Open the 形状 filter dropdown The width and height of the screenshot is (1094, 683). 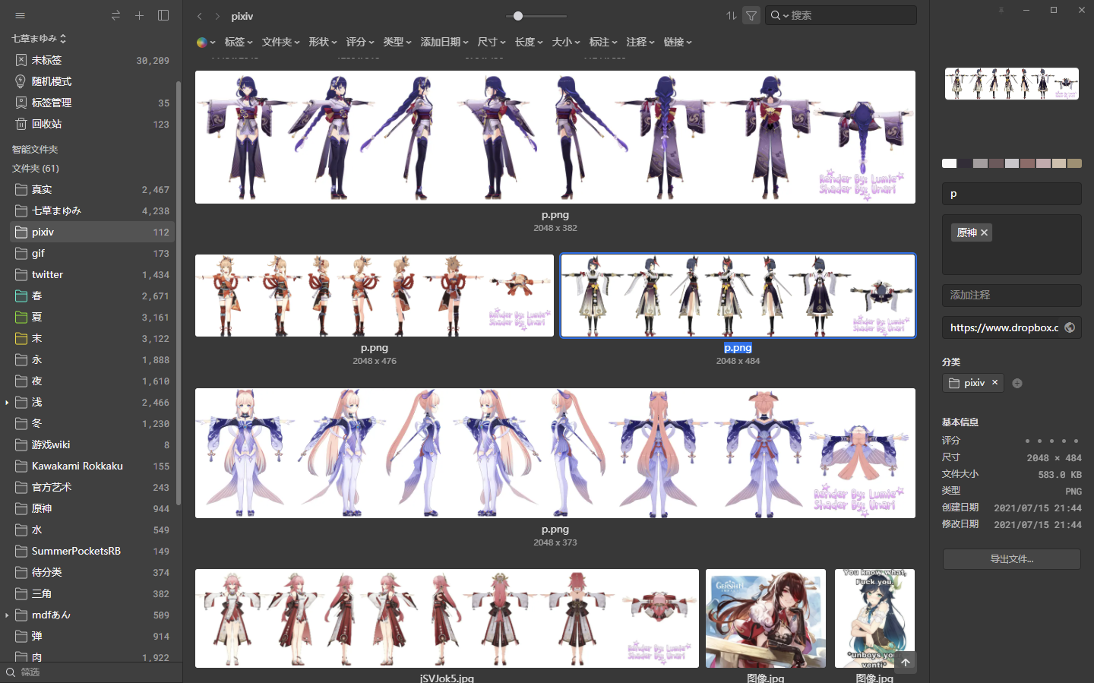click(x=322, y=43)
